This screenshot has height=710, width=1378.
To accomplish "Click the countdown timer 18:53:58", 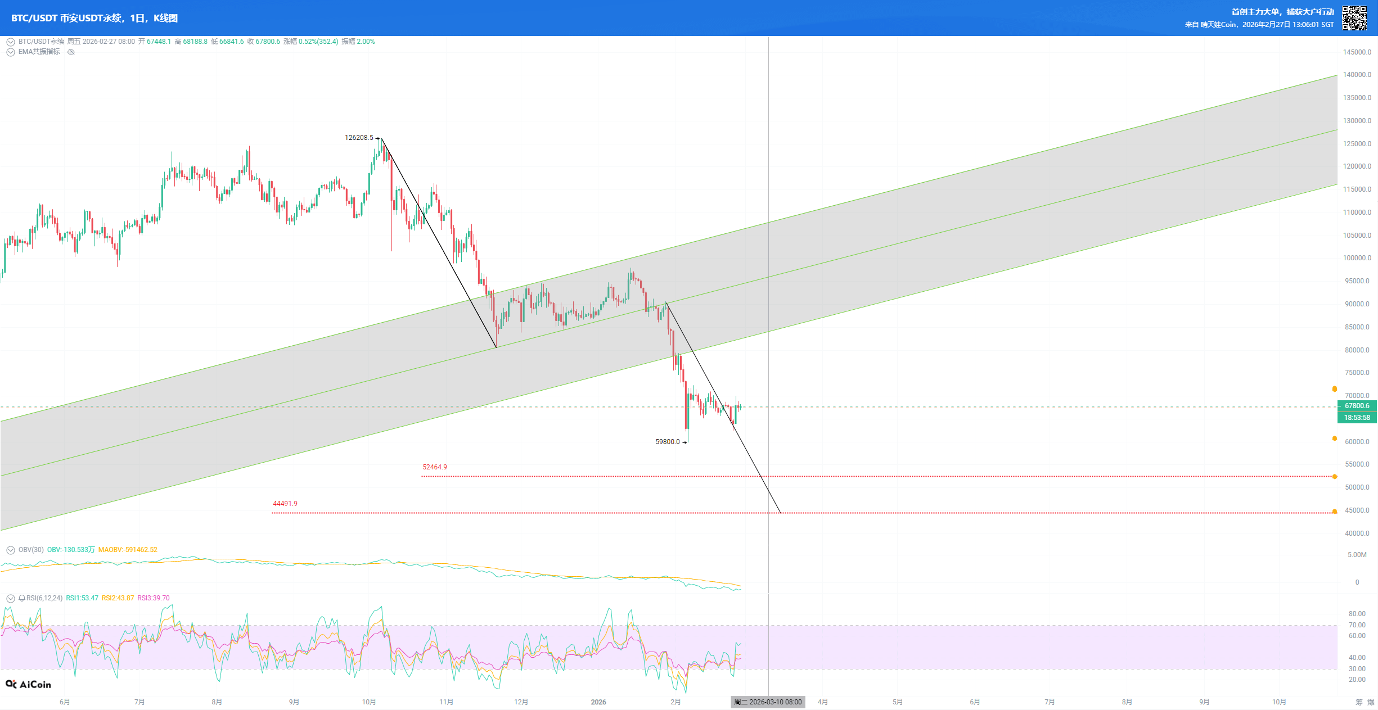I will pos(1357,418).
